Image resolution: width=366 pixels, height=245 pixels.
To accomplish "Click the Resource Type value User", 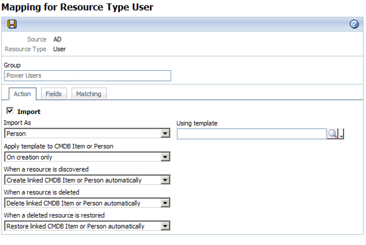I will click(60, 49).
